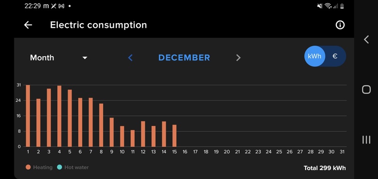Select the orange bar for day 15

point(174,136)
